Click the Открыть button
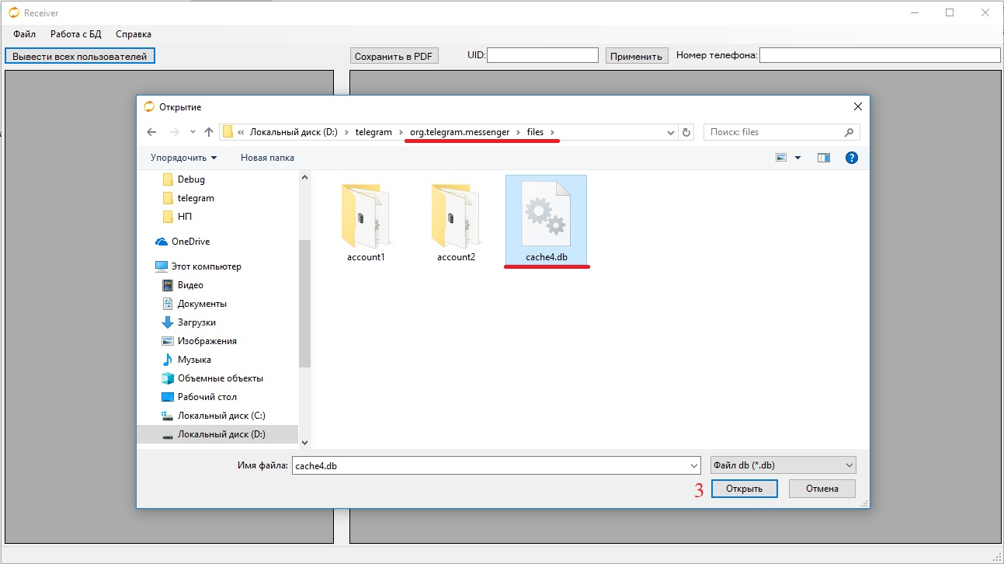This screenshot has height=564, width=1004. (744, 489)
